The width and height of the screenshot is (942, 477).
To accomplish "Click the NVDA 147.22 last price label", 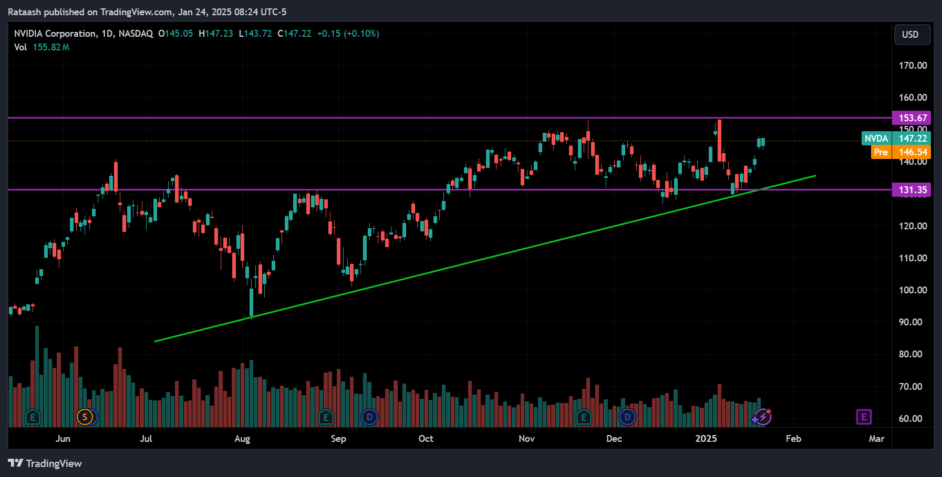I will (x=896, y=139).
